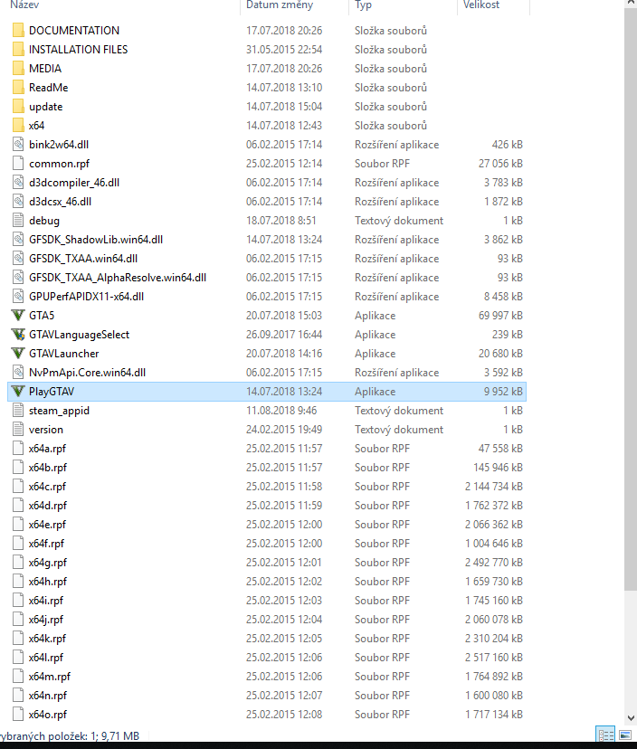Viewport: 637px width, 749px height.
Task: Select the x64c.rpf file name
Action: coord(47,487)
